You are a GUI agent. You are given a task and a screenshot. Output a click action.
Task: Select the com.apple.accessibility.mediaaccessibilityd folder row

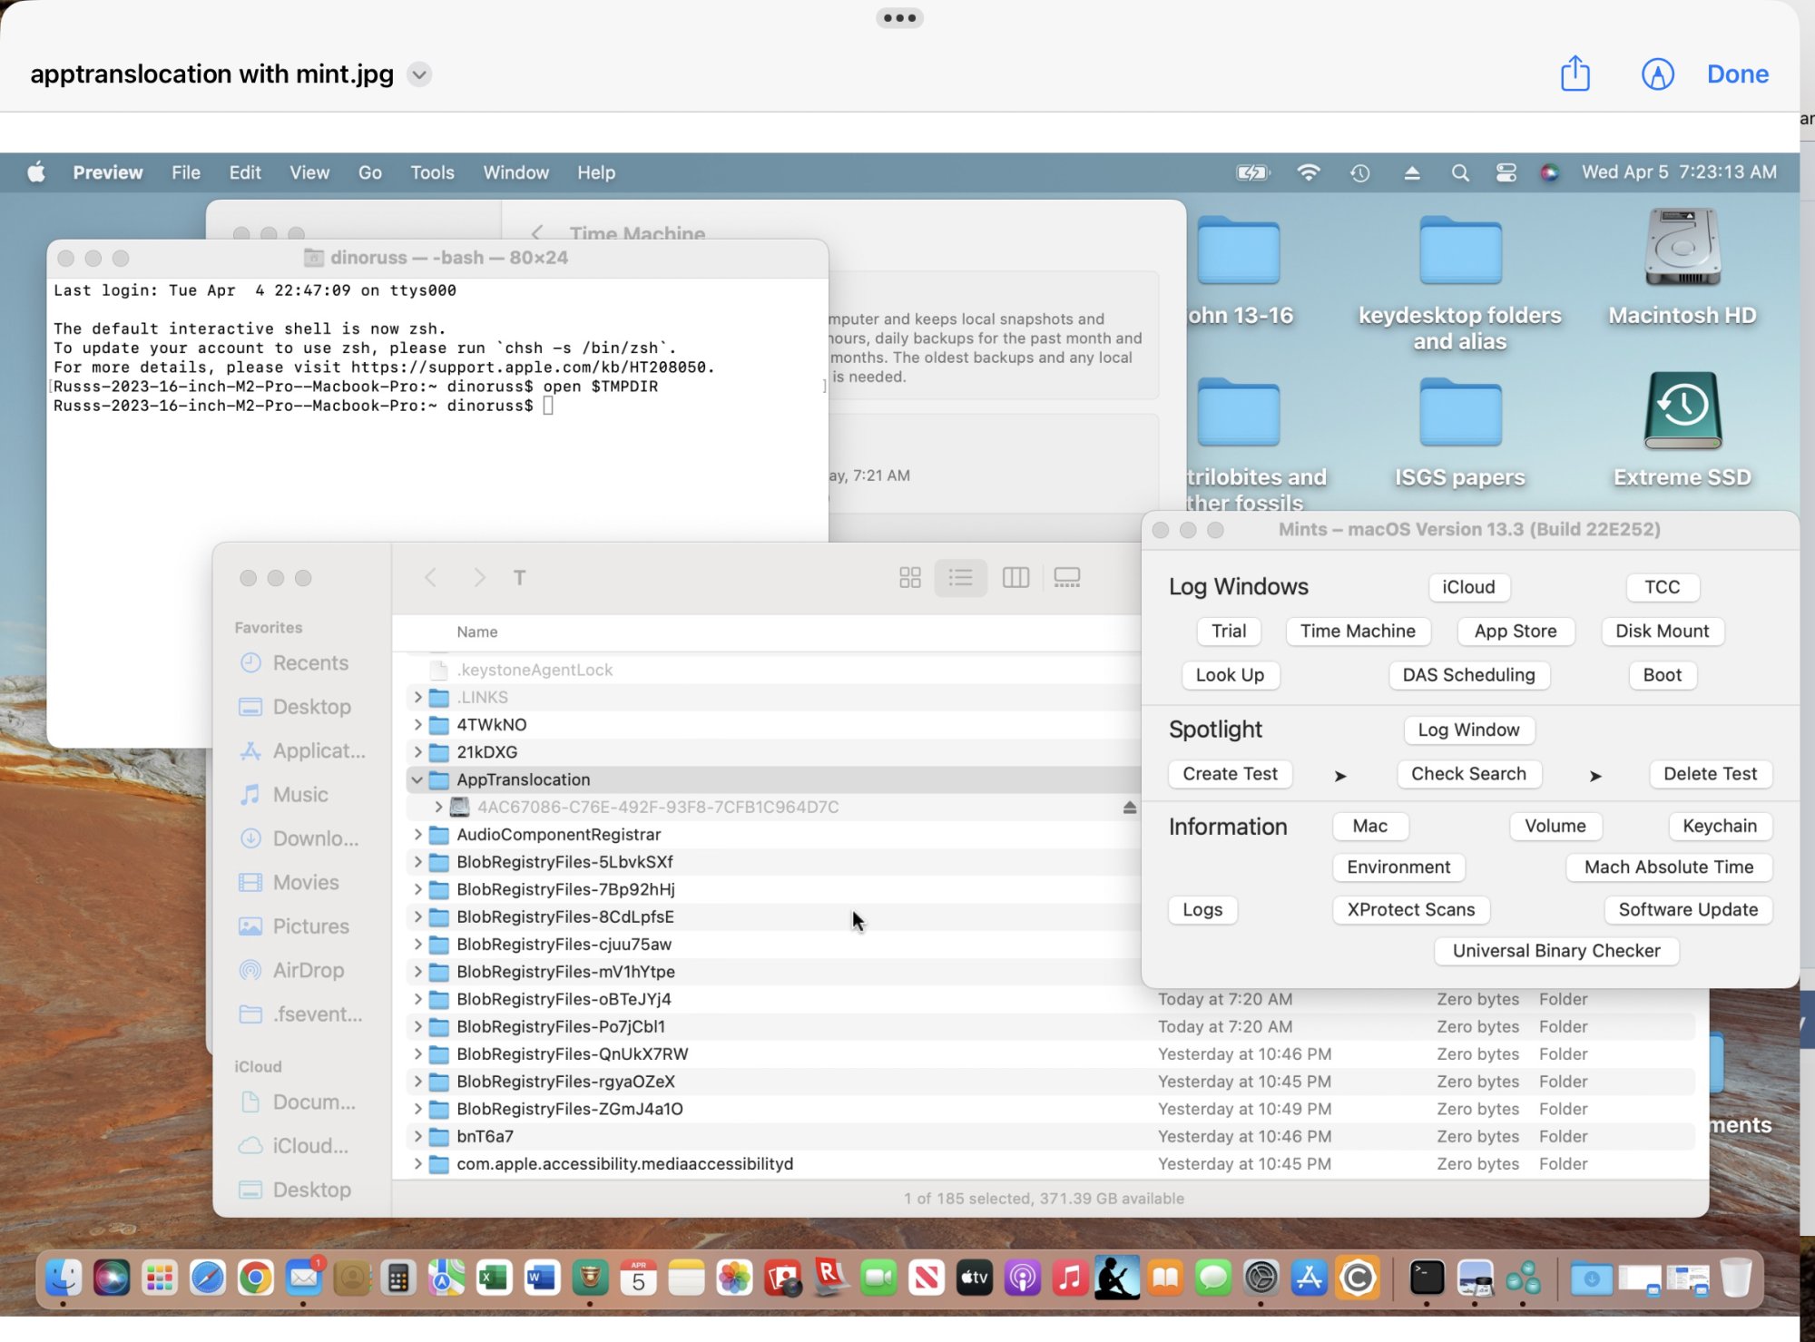[1051, 1163]
